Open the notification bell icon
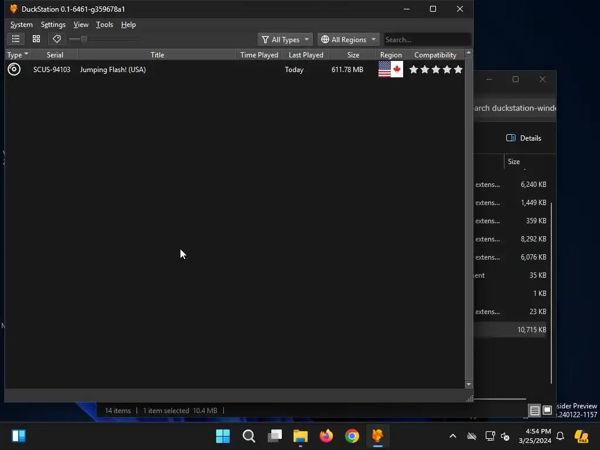This screenshot has height=450, width=600. click(x=560, y=436)
